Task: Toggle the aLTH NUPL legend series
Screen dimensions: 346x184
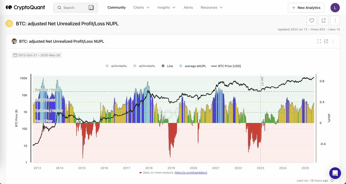Action: tap(118, 66)
